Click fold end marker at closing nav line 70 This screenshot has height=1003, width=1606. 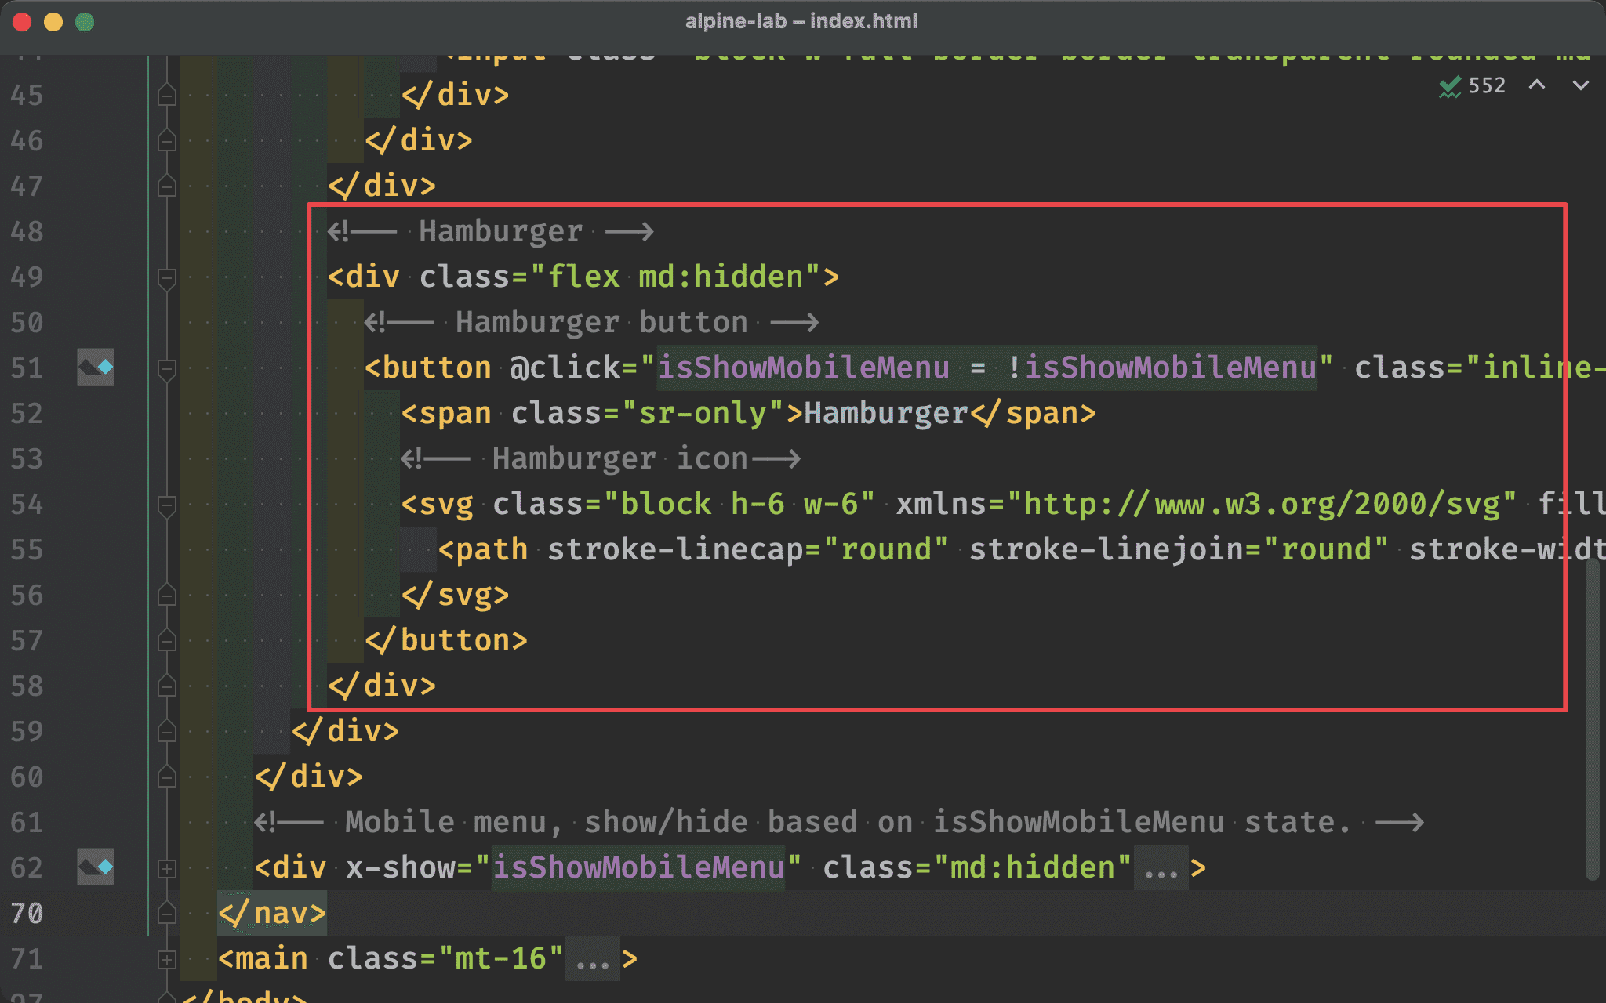tap(166, 914)
